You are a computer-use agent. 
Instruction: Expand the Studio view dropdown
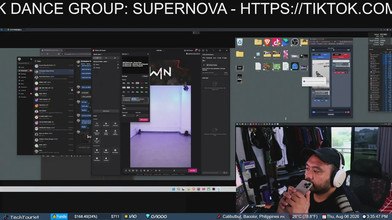[x=98, y=54]
